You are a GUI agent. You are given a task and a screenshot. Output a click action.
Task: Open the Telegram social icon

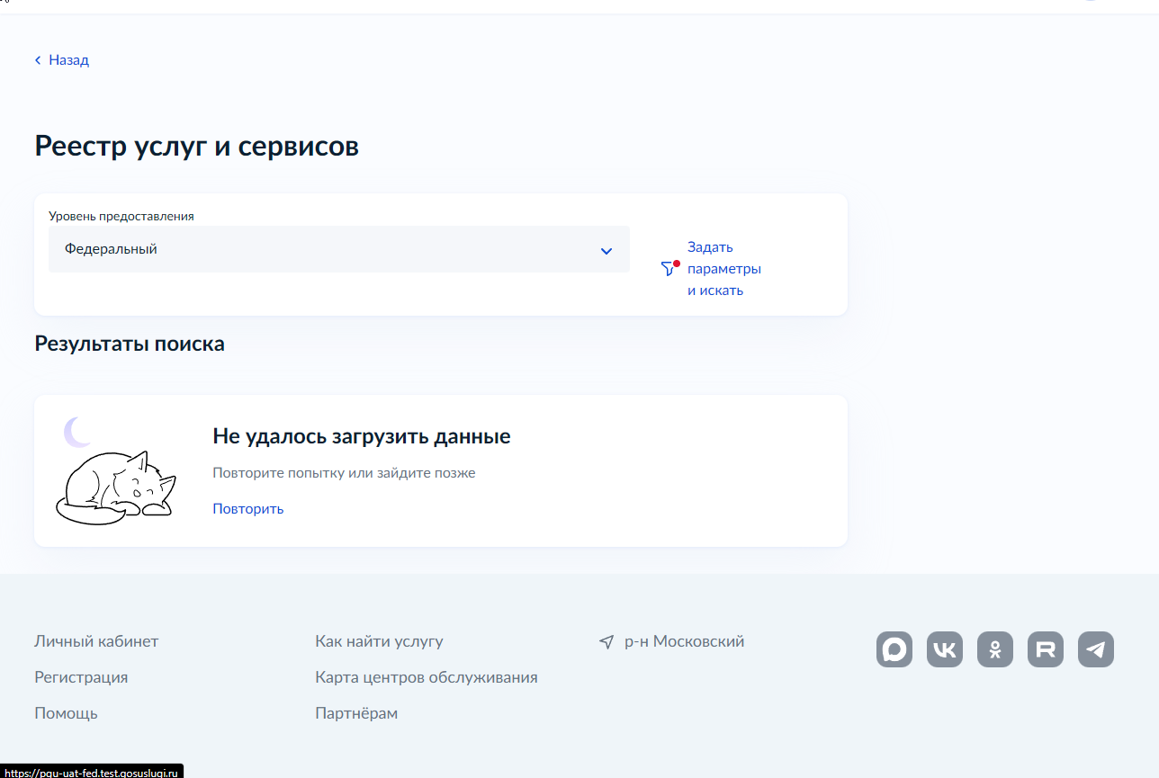(x=1096, y=649)
